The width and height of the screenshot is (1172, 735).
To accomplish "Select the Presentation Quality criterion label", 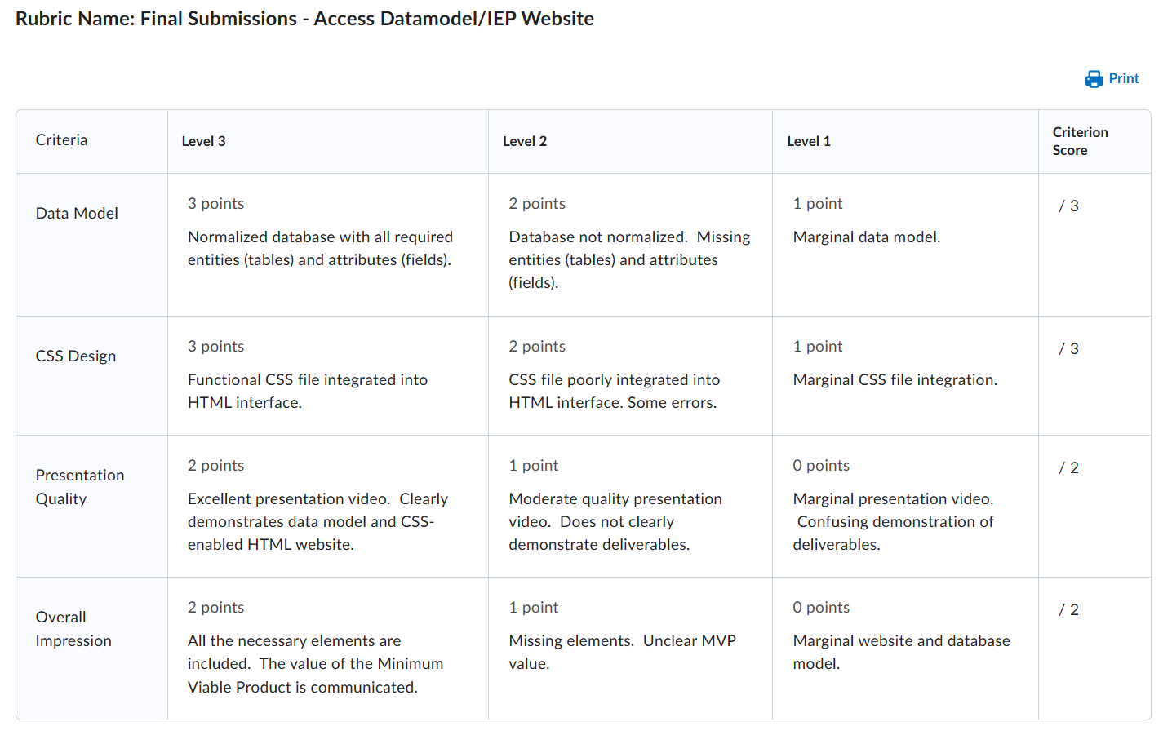I will (80, 486).
